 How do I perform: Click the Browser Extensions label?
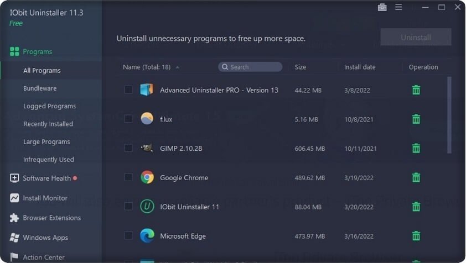[x=51, y=218]
